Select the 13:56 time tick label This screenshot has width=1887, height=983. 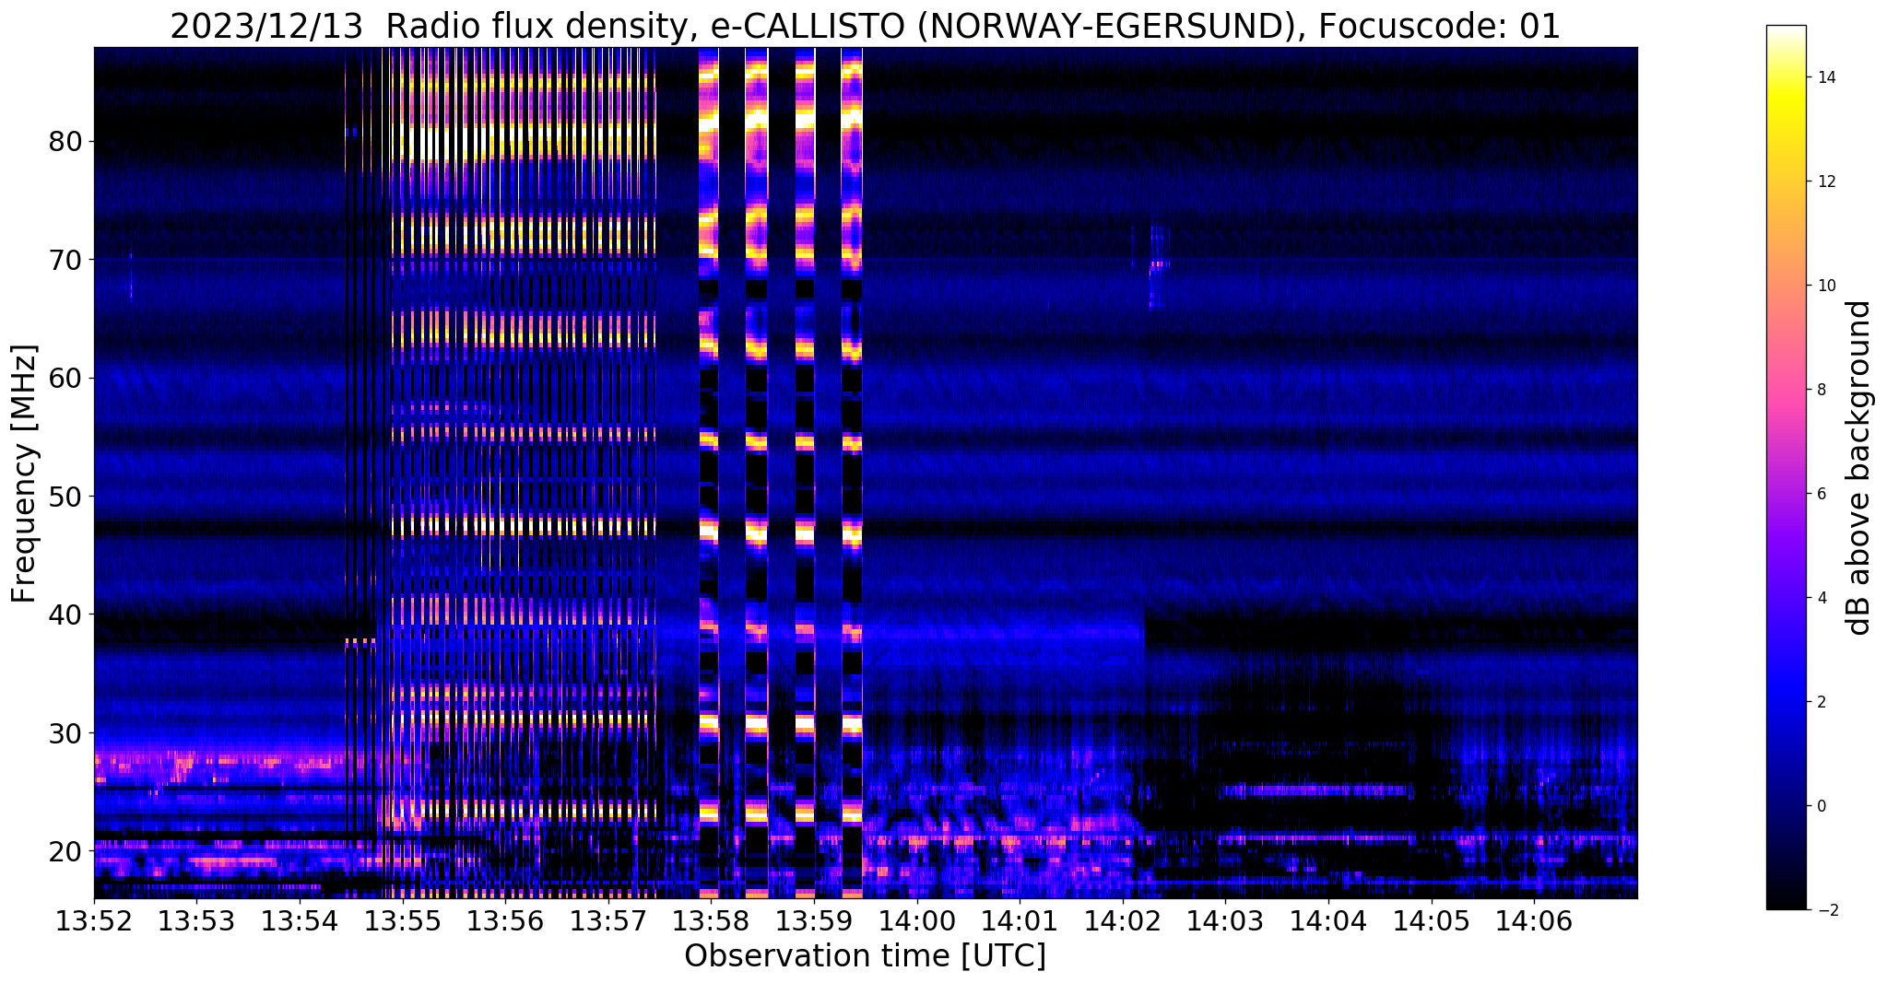pos(505,921)
